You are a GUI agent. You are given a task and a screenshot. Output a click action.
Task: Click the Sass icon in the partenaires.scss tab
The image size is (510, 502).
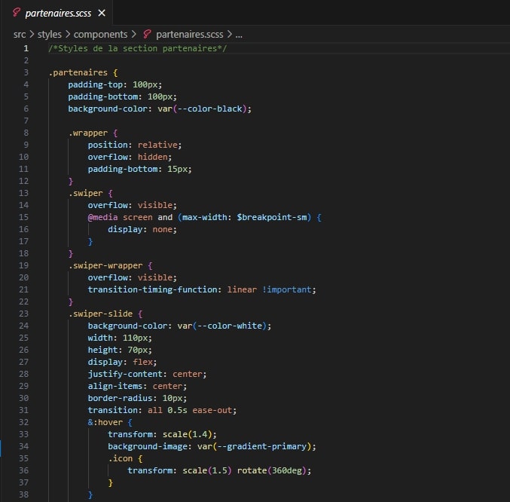(17, 13)
